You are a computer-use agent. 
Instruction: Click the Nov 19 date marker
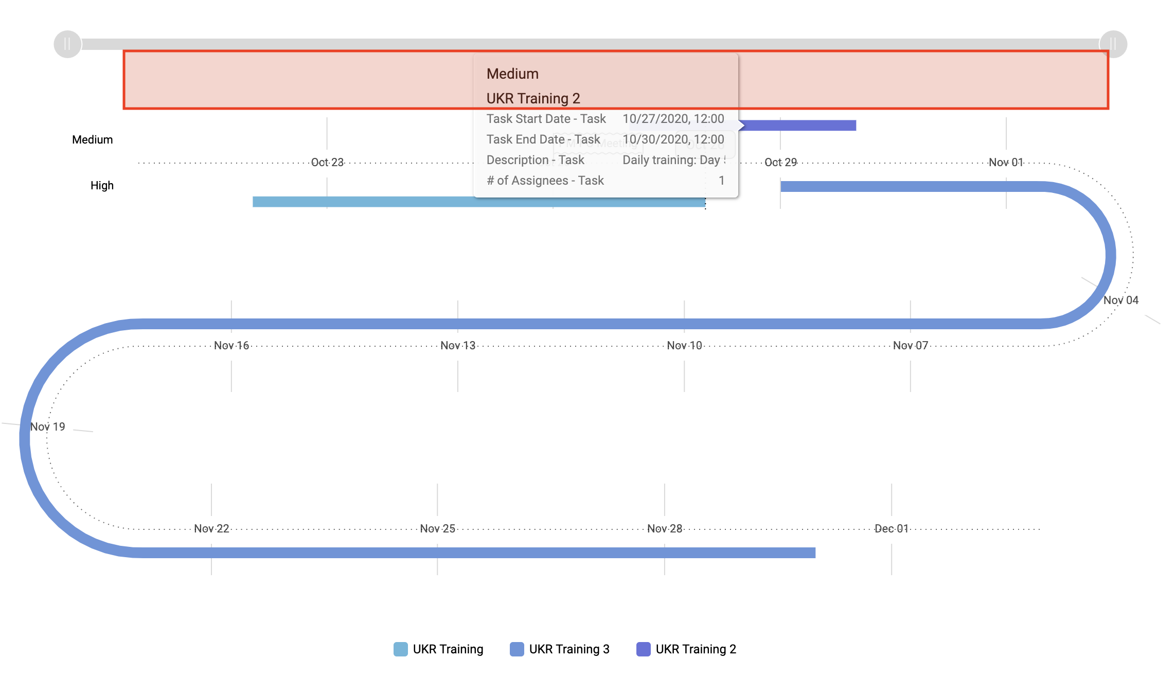click(48, 426)
